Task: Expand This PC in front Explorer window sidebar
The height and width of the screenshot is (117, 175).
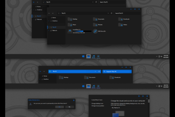Action: click(49, 27)
